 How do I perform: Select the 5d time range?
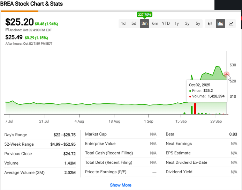pyautogui.click(x=134, y=23)
